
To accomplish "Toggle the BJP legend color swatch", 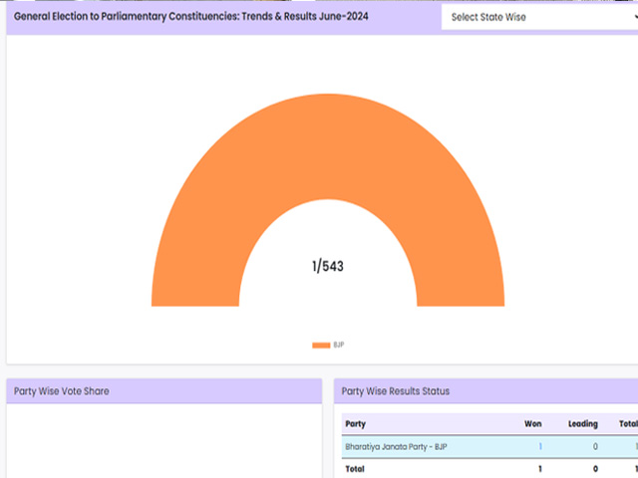I will pyautogui.click(x=321, y=346).
